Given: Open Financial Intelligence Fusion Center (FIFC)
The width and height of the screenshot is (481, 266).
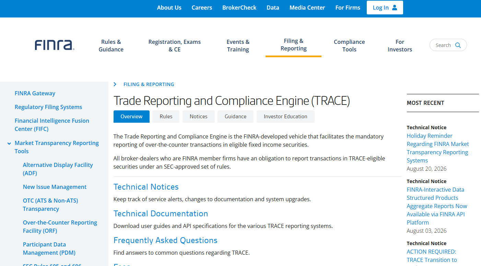Looking at the screenshot, I should (x=52, y=125).
